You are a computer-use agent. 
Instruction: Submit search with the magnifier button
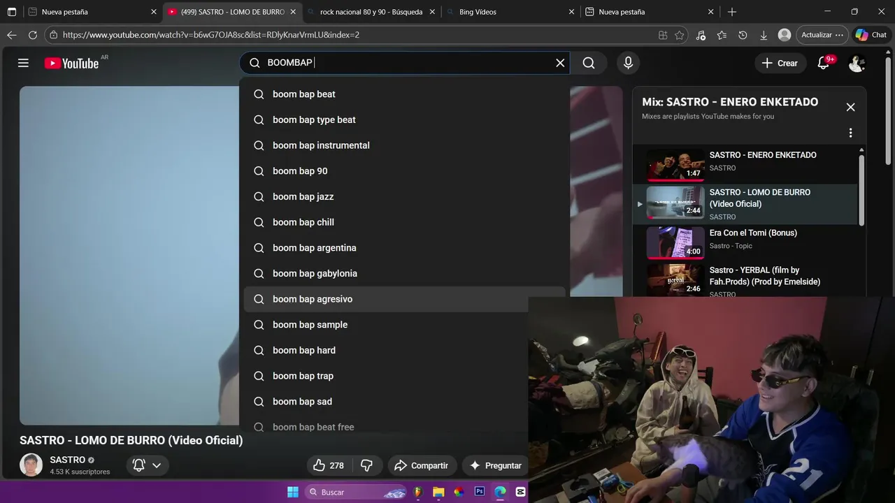[x=589, y=63]
